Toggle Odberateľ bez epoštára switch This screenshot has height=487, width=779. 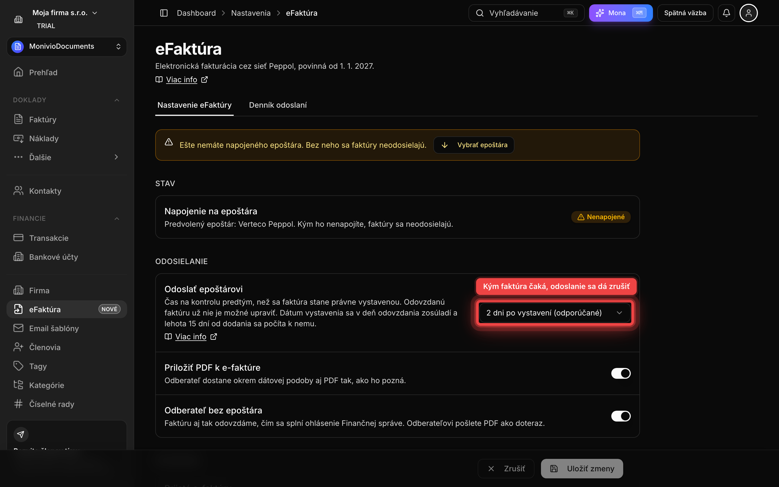click(620, 416)
